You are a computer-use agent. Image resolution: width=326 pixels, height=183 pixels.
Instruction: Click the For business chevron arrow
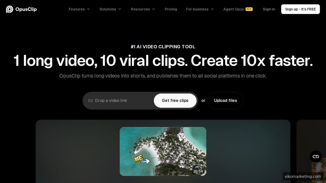click(212, 9)
